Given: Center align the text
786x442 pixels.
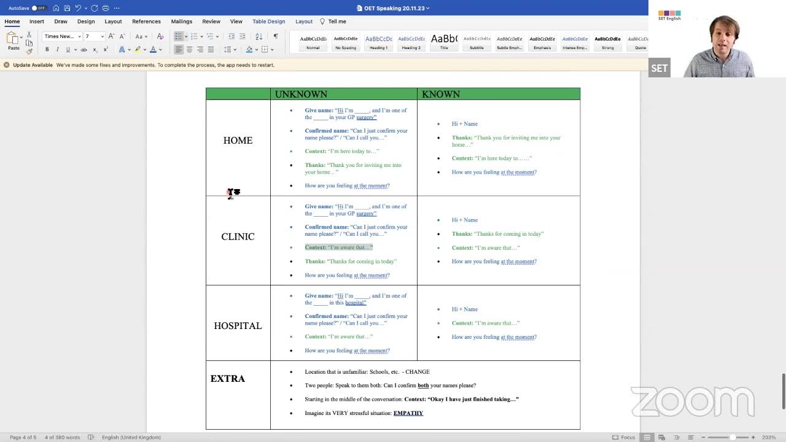Looking at the screenshot, I should (x=189, y=50).
